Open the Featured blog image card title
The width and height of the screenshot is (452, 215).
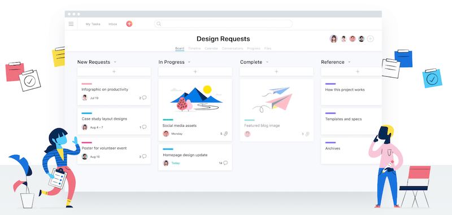click(x=262, y=125)
